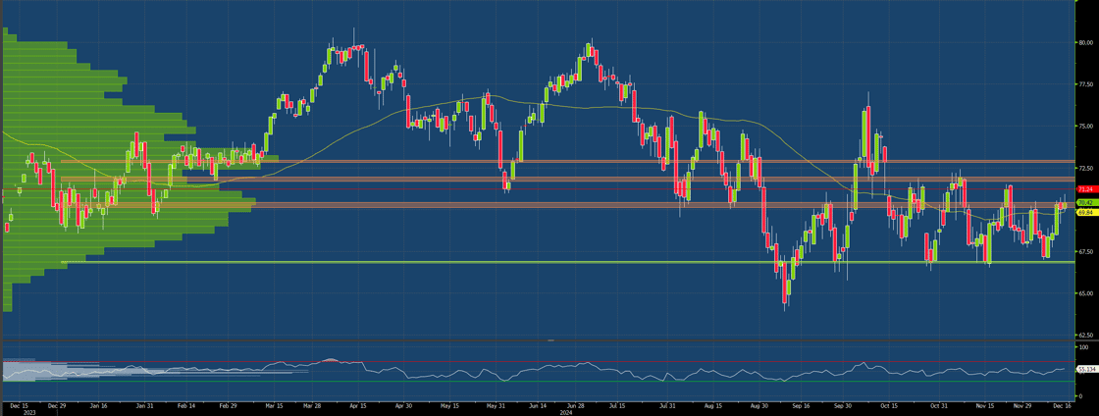
Task: Click the Jun 14 date label
Action: [x=538, y=405]
